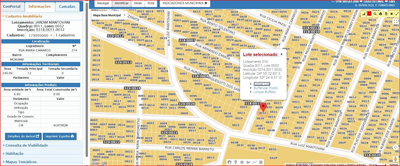Switch to the Camadas tab
Image resolution: width=400 pixels, height=166 pixels.
click(67, 6)
